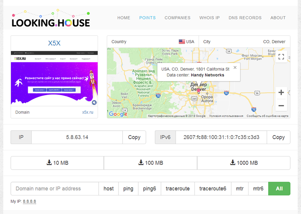Click the CO, Denver city value
Viewport: 301px width, 214px height.
point(274,42)
